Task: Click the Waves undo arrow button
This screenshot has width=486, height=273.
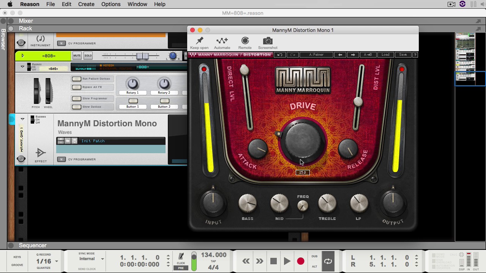Action: pos(280,55)
